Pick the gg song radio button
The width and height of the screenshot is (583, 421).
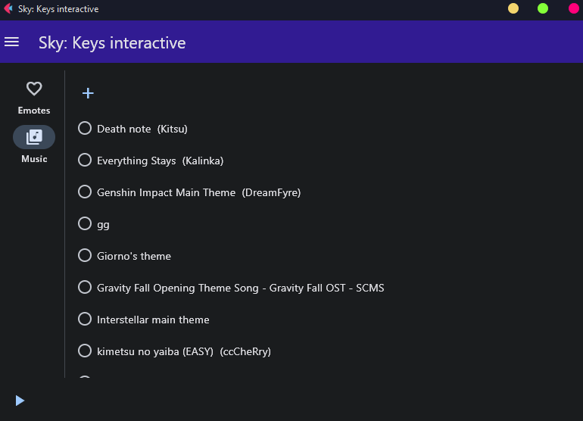pyautogui.click(x=85, y=223)
